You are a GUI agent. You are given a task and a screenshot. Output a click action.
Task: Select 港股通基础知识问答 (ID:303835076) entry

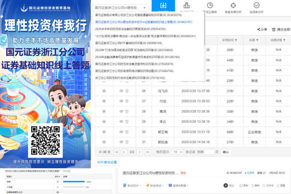pyautogui.click(x=138, y=15)
